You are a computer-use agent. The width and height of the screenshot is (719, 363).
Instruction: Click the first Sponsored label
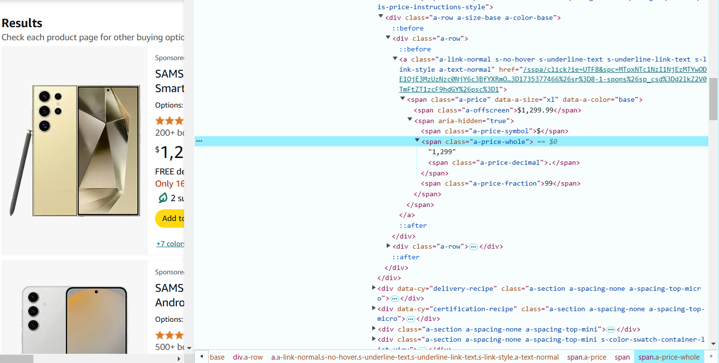(170, 58)
